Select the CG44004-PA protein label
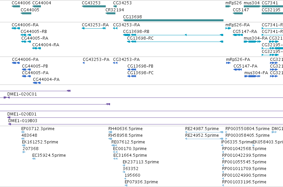Screen dimensions: 283x187 [x=46, y=80]
